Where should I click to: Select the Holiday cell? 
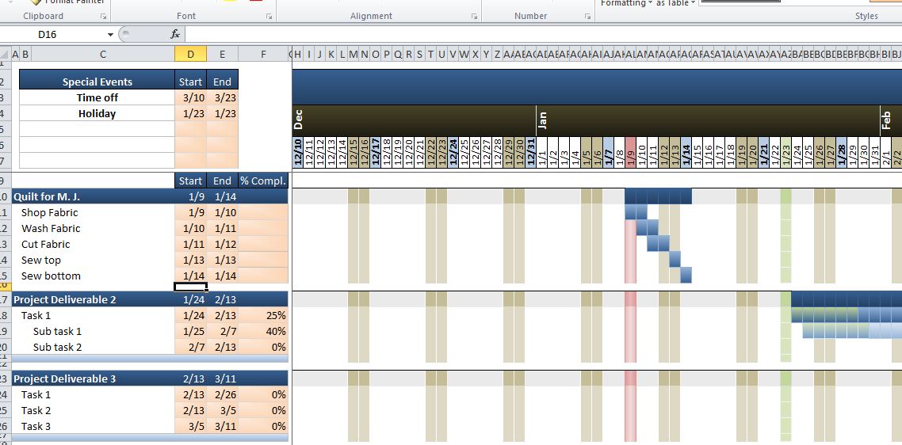pyautogui.click(x=97, y=113)
